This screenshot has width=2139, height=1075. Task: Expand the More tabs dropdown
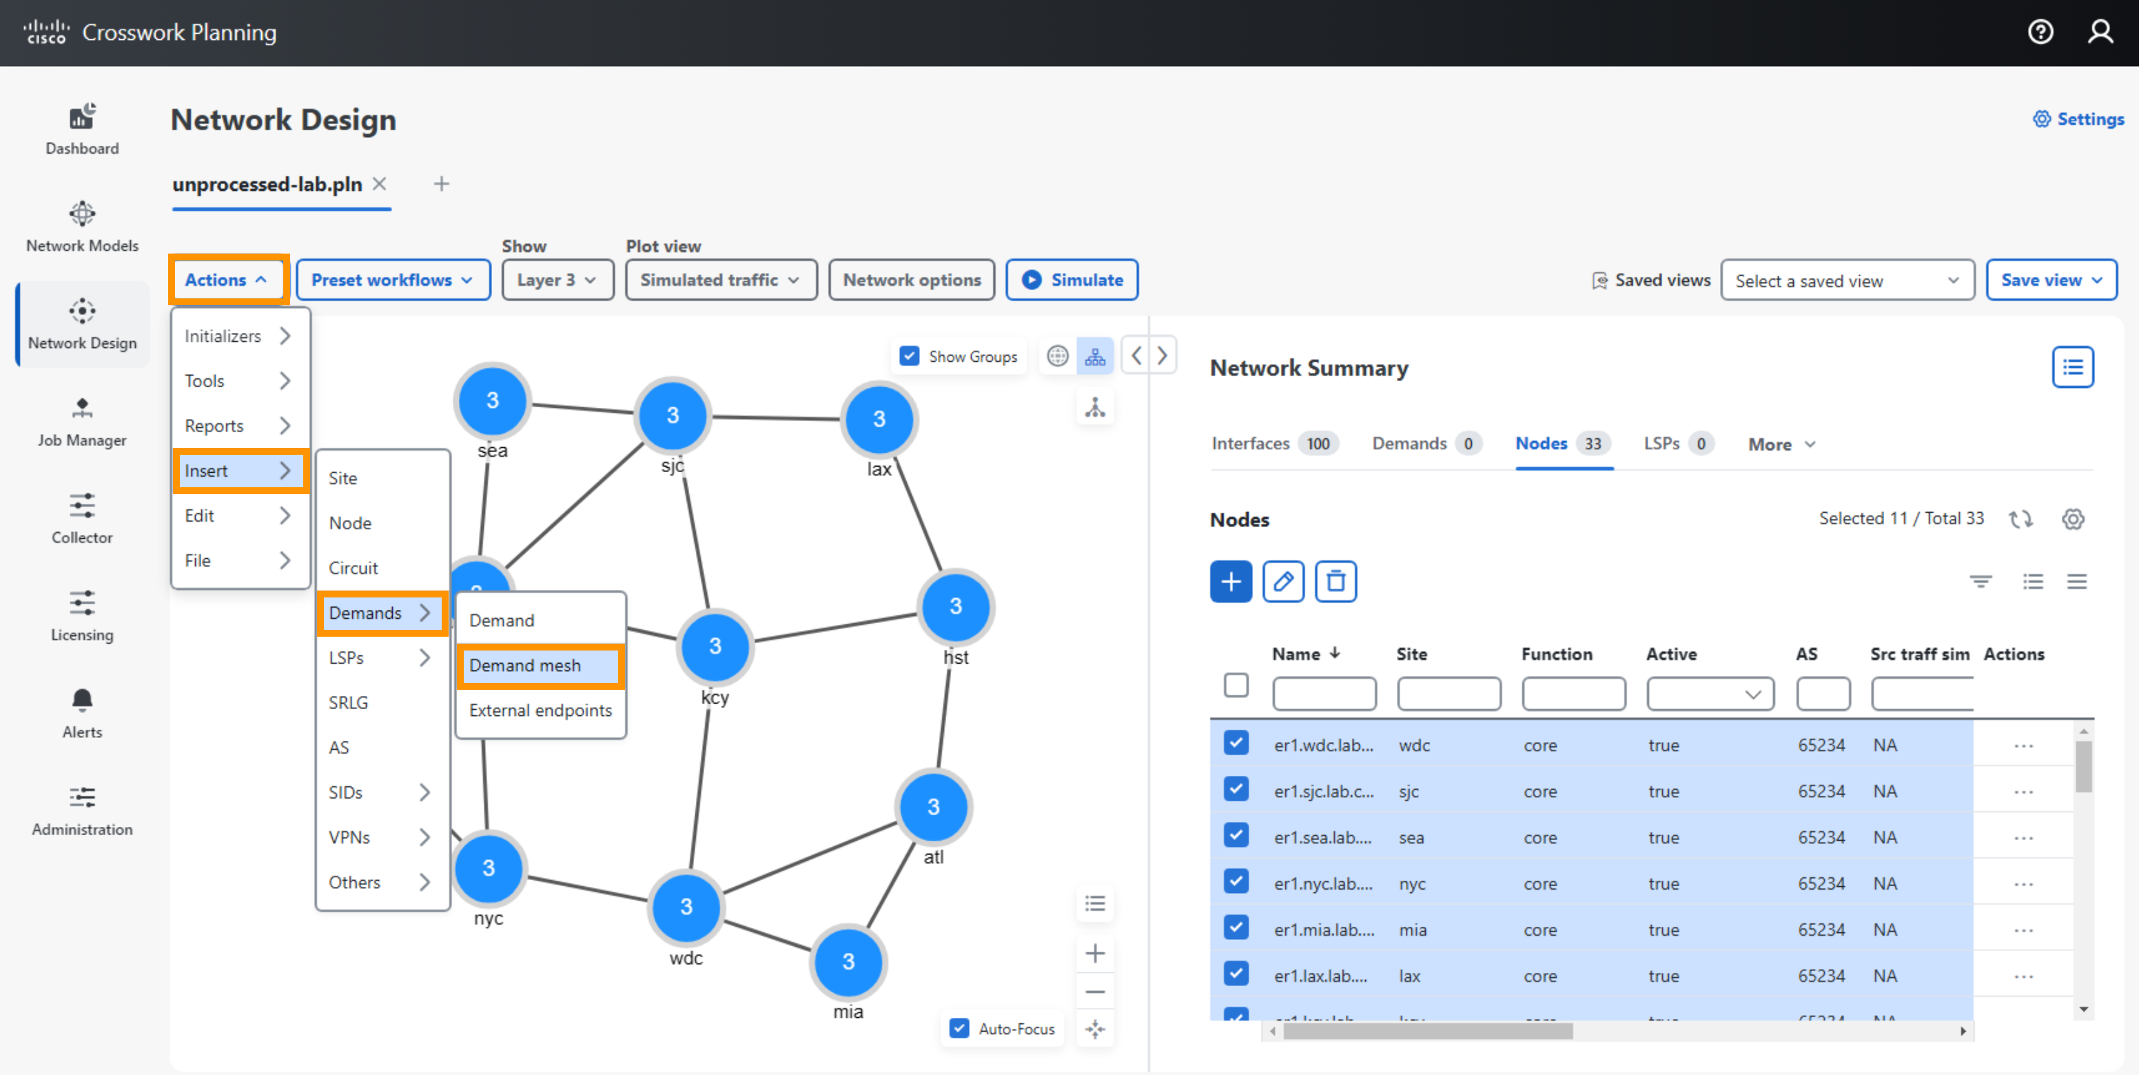pyautogui.click(x=1782, y=444)
